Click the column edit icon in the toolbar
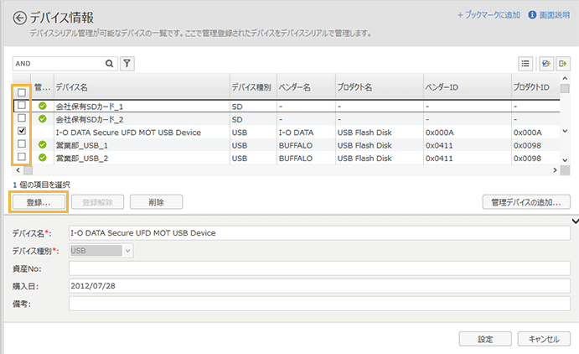The image size is (579, 354). [x=546, y=64]
